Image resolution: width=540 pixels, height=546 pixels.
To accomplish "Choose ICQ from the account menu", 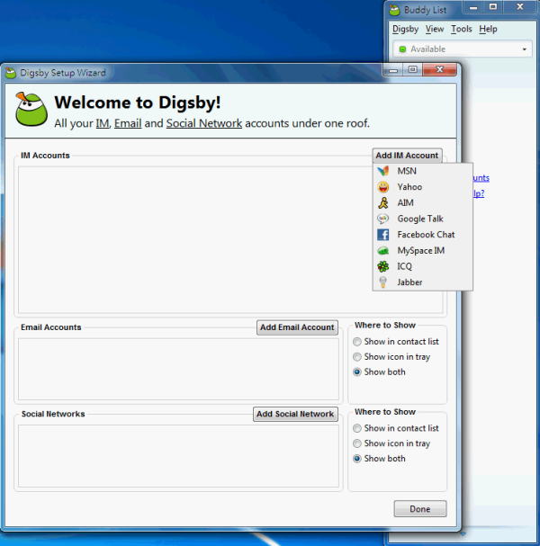I will click(423, 266).
